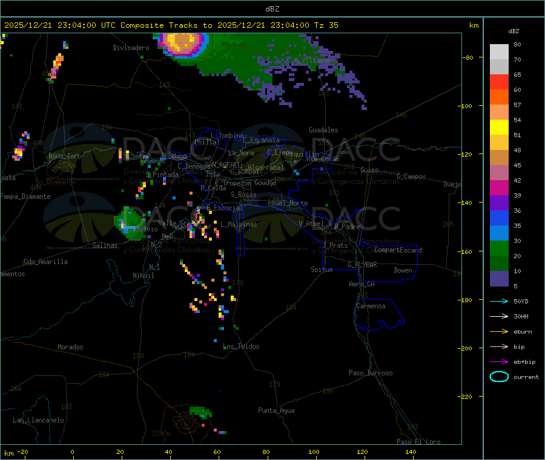Click the green echo above the 2200m contour
The image size is (545, 460).
pos(201,412)
